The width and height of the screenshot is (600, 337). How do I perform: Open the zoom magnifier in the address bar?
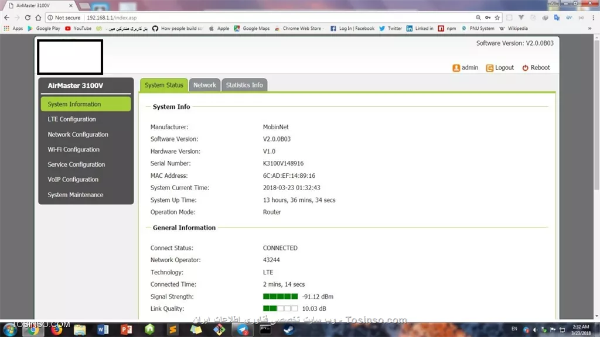tap(478, 18)
